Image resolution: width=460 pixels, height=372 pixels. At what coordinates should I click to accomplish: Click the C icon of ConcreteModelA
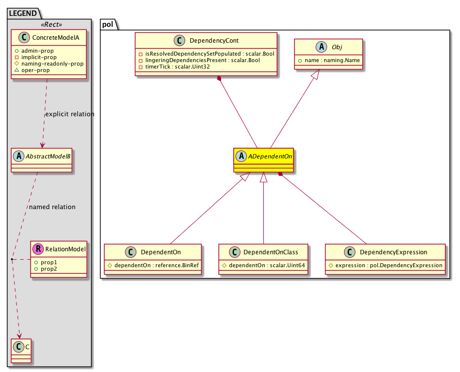click(x=21, y=38)
